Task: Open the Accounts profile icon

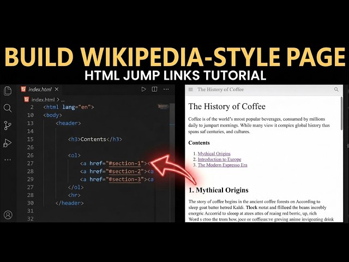Action: 8,215
